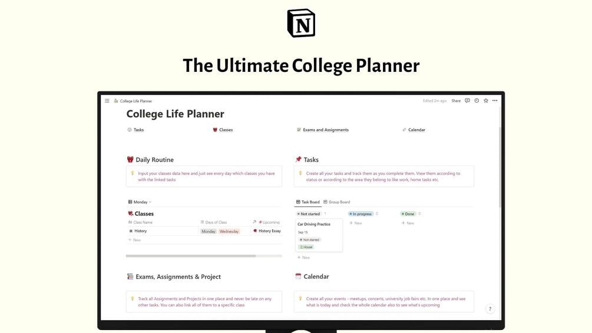Click the Notion logo at top

[301, 23]
